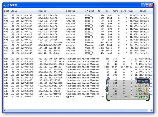Image resolution: width=158 pixels, height=117 pixels.
Task: Click remote address 222.245.215.51:8183
Action: 50,88
